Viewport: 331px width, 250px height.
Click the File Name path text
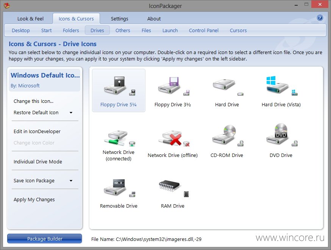[x=146, y=239]
